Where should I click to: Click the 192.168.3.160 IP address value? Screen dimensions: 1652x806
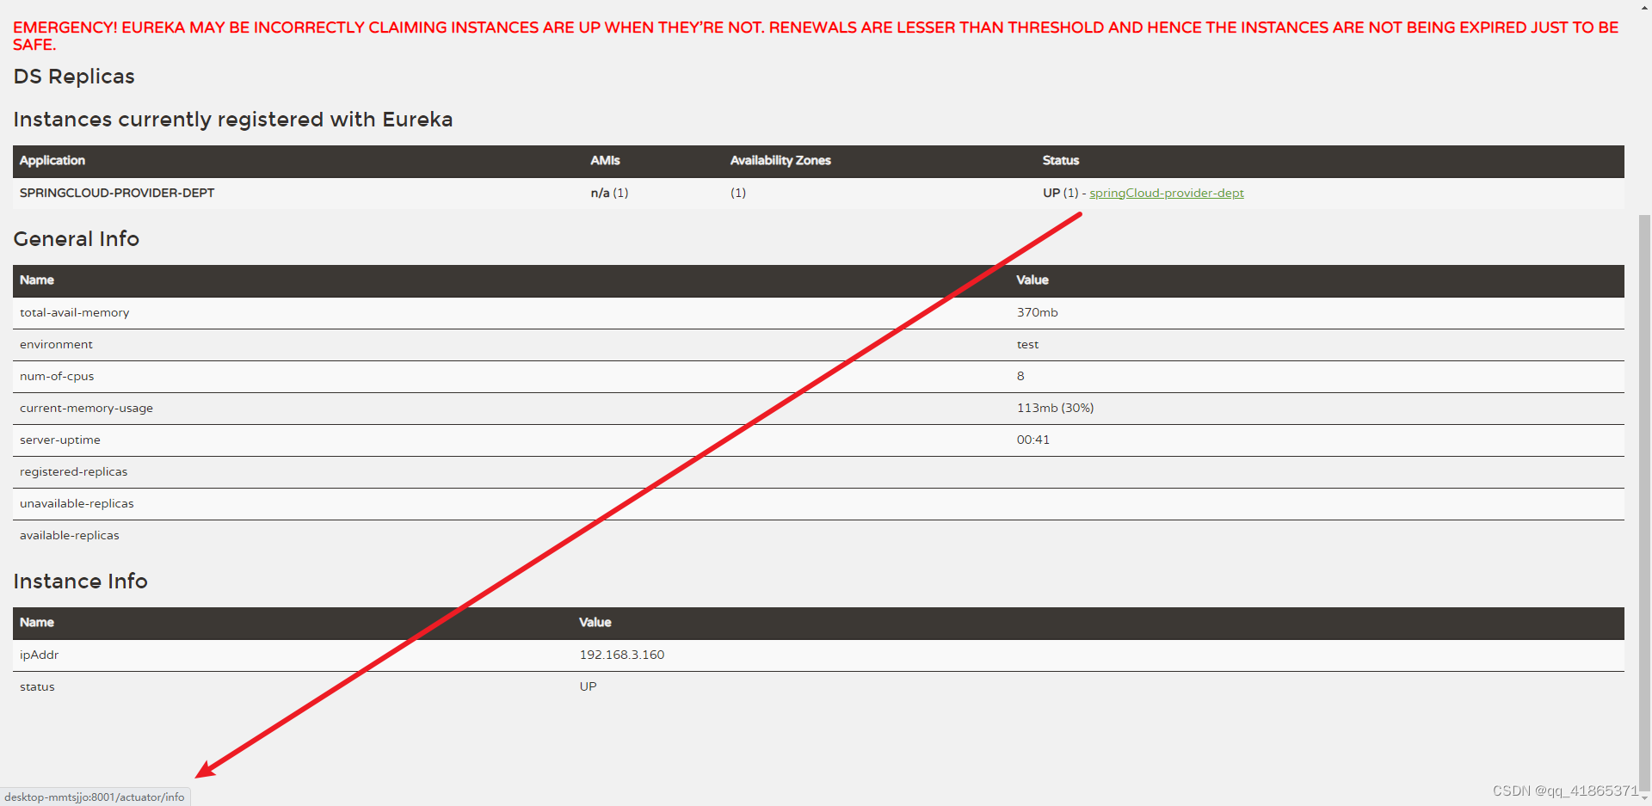[622, 655]
